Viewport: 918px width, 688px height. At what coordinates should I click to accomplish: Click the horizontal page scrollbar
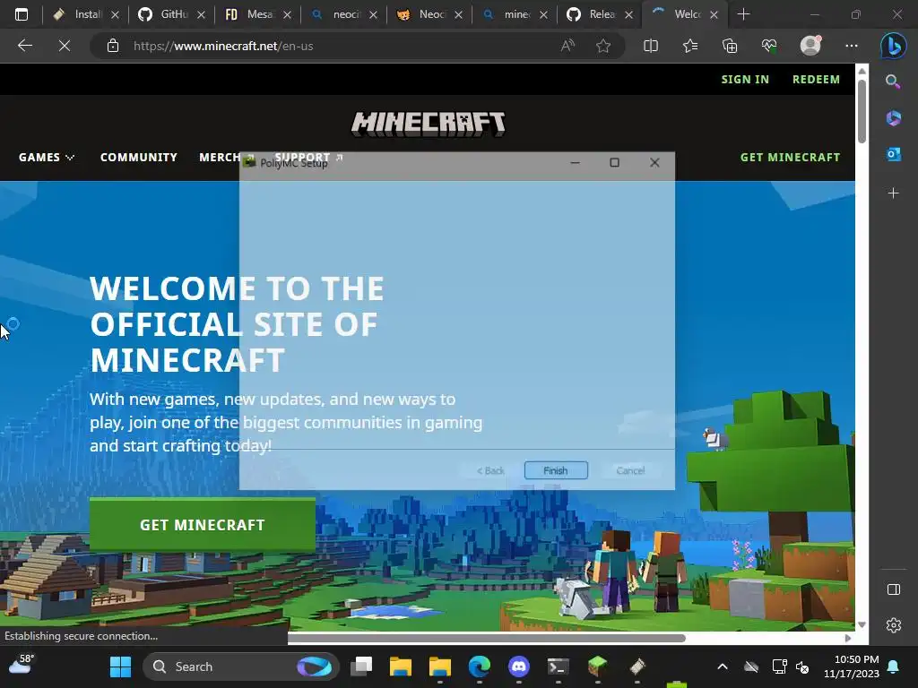(487, 638)
